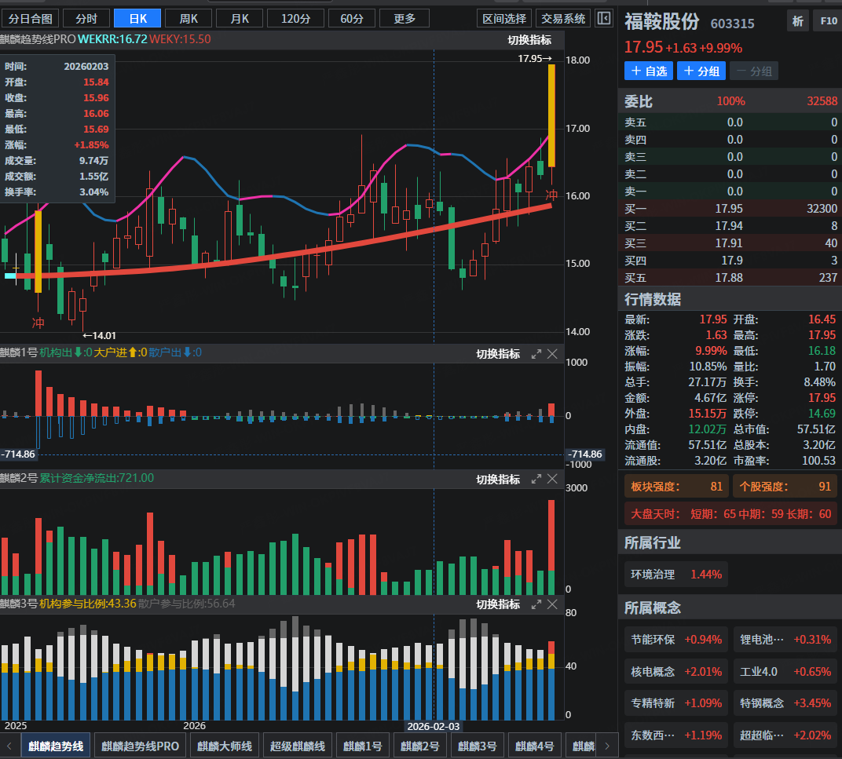Screen dimensions: 842x759
Task: Toggle the 交易系统 overlay
Action: point(563,18)
